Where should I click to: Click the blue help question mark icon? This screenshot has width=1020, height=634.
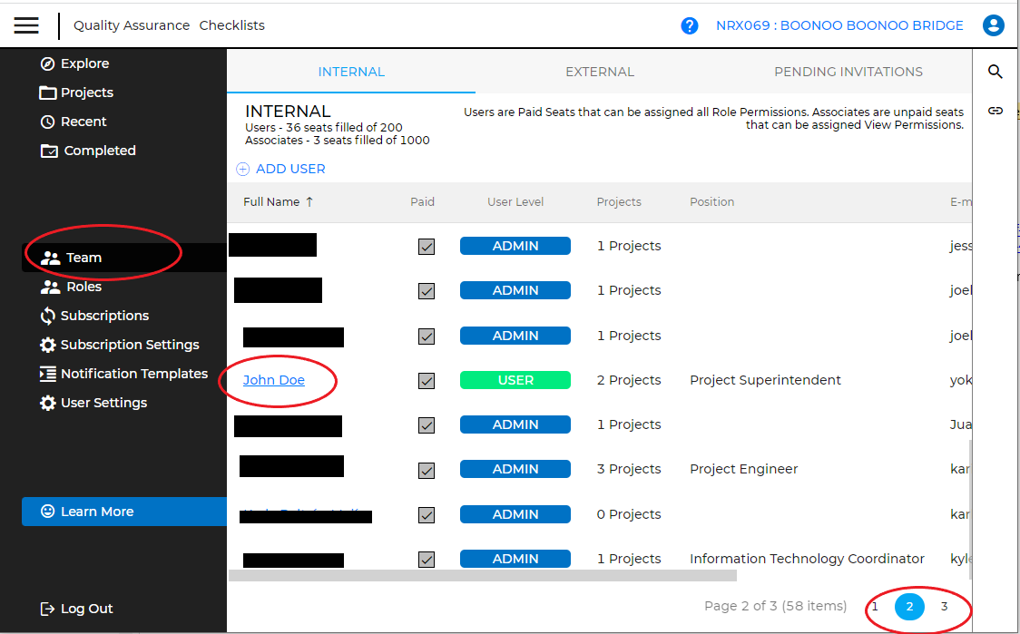[x=690, y=25]
